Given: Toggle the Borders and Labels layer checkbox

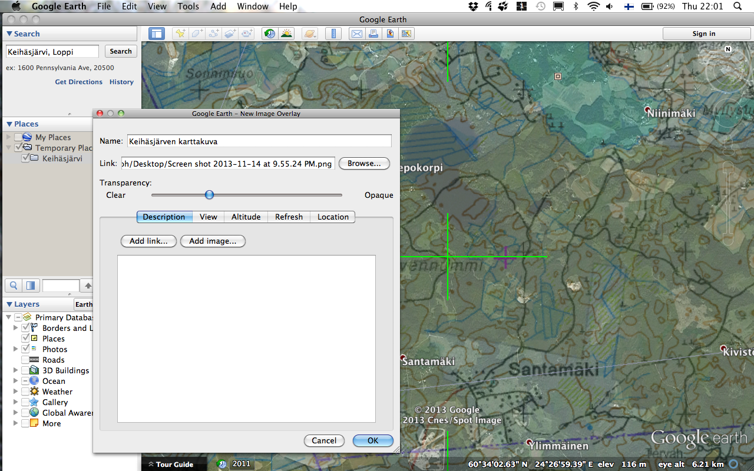Looking at the screenshot, I should point(25,328).
